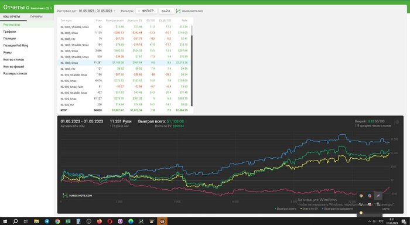Open the volume control in system tray
410x225 pixels.
[x=374, y=221]
